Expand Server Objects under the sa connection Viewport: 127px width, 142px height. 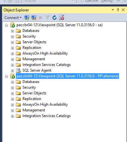(x=12, y=42)
